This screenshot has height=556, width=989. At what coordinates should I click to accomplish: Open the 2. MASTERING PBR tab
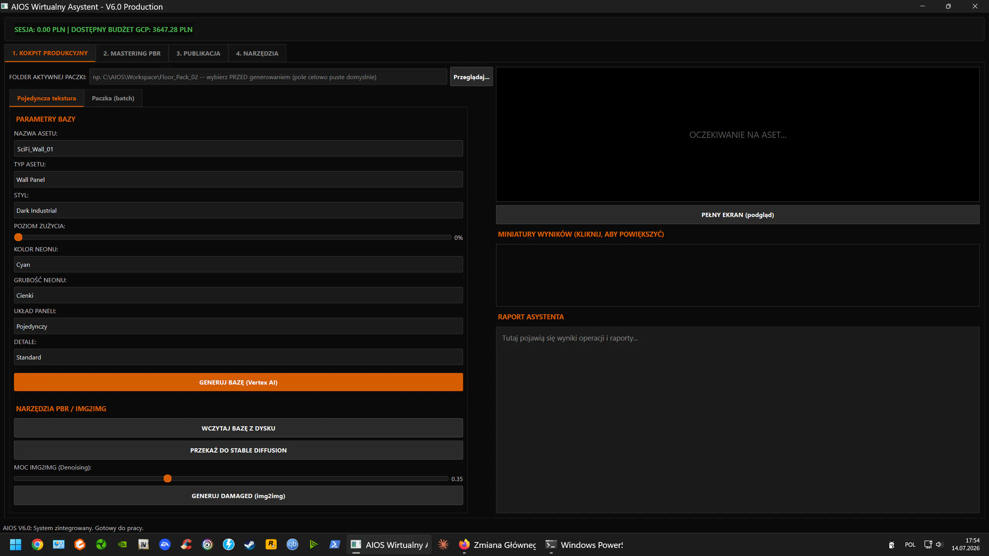coord(132,53)
